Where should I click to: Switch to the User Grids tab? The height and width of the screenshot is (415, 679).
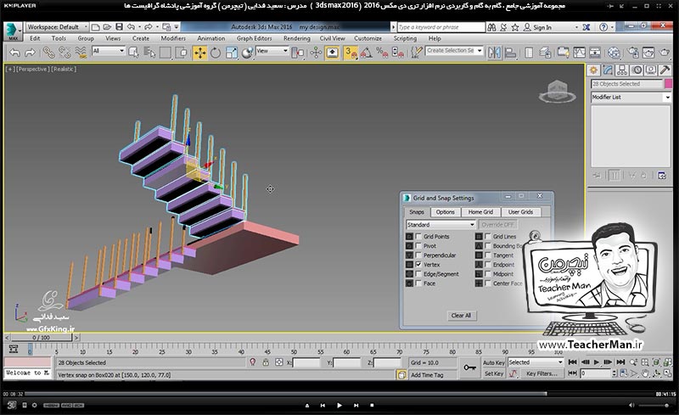coord(520,212)
